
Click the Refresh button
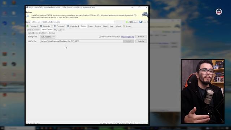click(141, 36)
